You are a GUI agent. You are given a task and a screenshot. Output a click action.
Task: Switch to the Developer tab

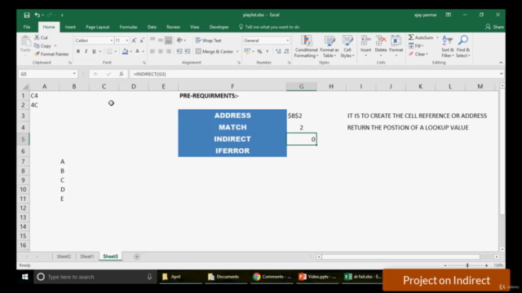[219, 27]
